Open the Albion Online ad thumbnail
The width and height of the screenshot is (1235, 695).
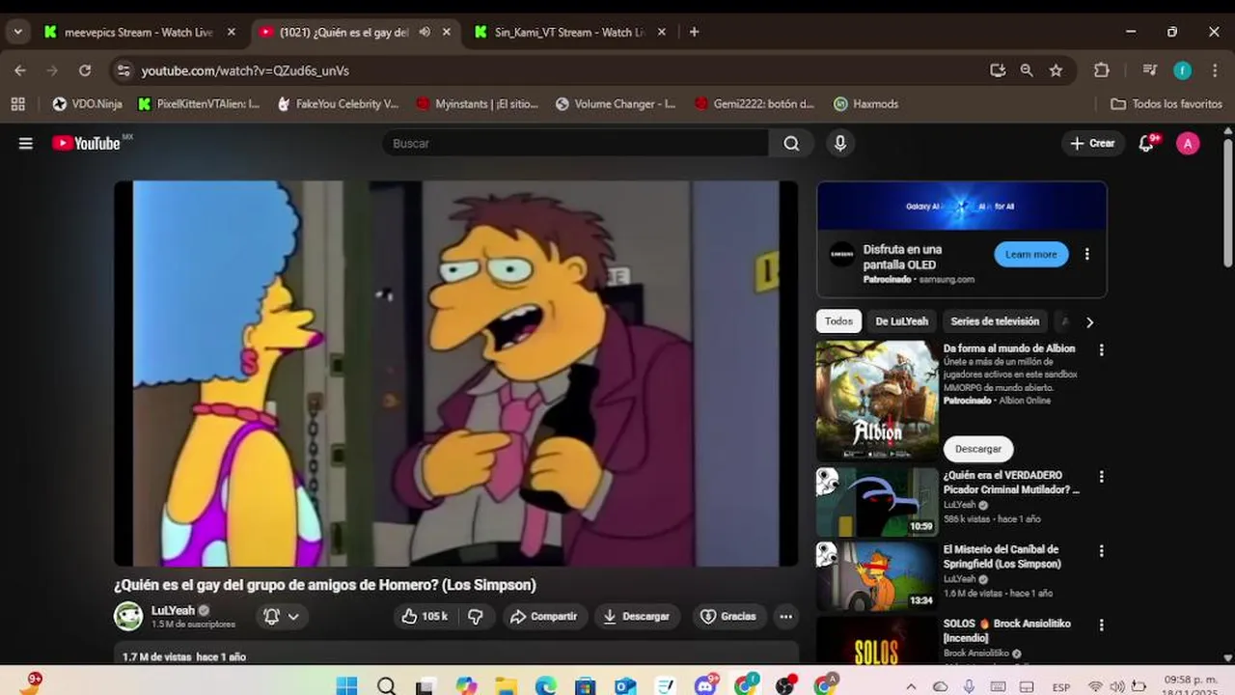point(877,400)
